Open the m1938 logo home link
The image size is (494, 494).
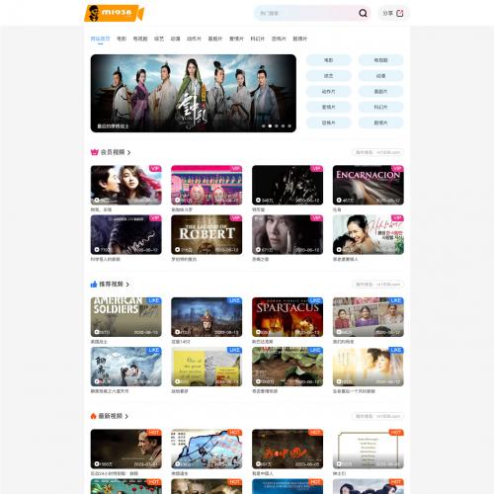[x=114, y=13]
